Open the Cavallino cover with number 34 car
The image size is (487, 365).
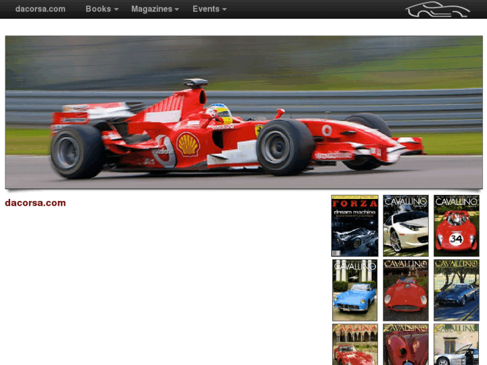pos(456,226)
